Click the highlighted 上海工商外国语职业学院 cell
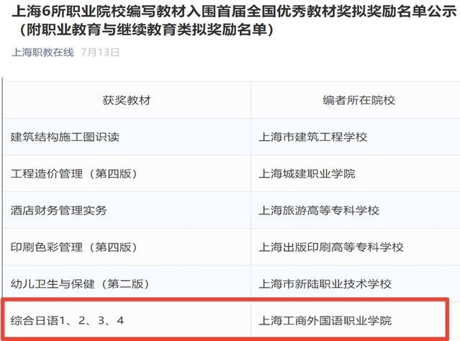Image resolution: width=460 pixels, height=341 pixels. (326, 319)
